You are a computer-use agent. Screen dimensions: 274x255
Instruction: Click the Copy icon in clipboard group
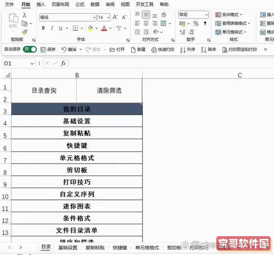(x=24, y=24)
